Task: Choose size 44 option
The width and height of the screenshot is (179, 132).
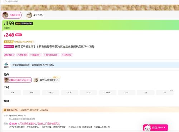Action: pos(146,92)
